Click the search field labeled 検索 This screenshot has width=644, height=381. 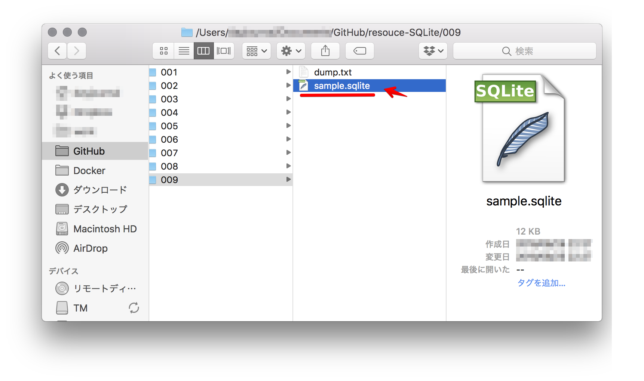(x=524, y=51)
